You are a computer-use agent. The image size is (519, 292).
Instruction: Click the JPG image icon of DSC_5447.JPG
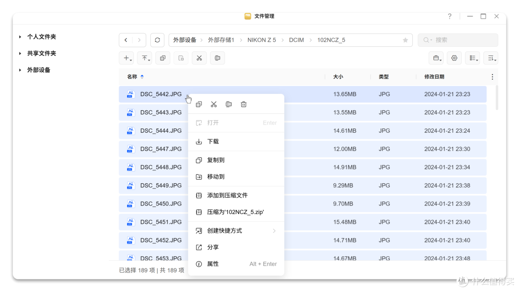(x=131, y=149)
